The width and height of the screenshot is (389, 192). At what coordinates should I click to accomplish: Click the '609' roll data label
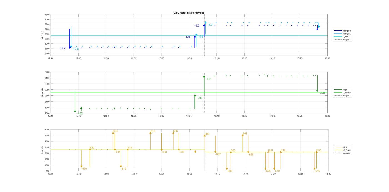[x=115, y=131]
